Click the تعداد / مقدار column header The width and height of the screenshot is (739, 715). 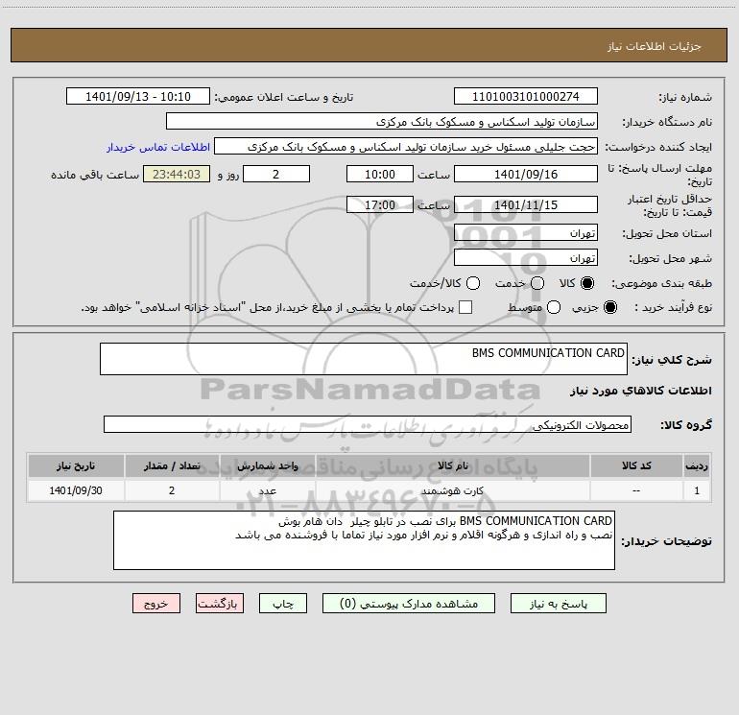172,465
